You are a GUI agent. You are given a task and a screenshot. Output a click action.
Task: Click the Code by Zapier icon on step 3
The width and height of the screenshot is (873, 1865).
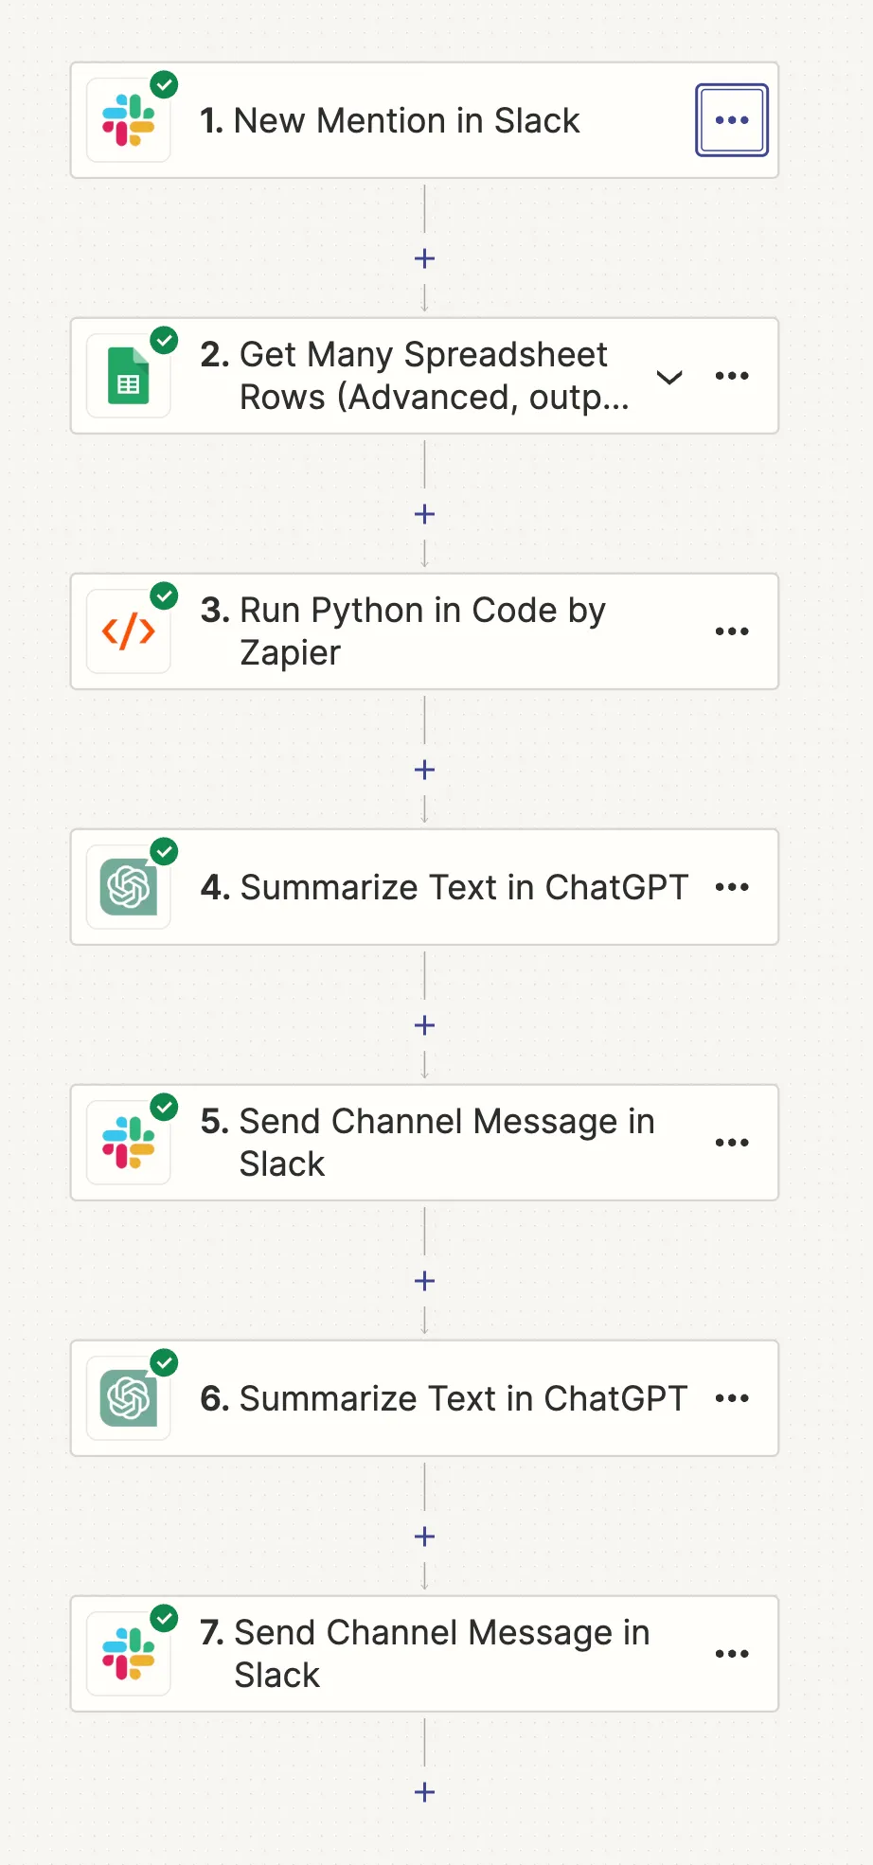129,631
